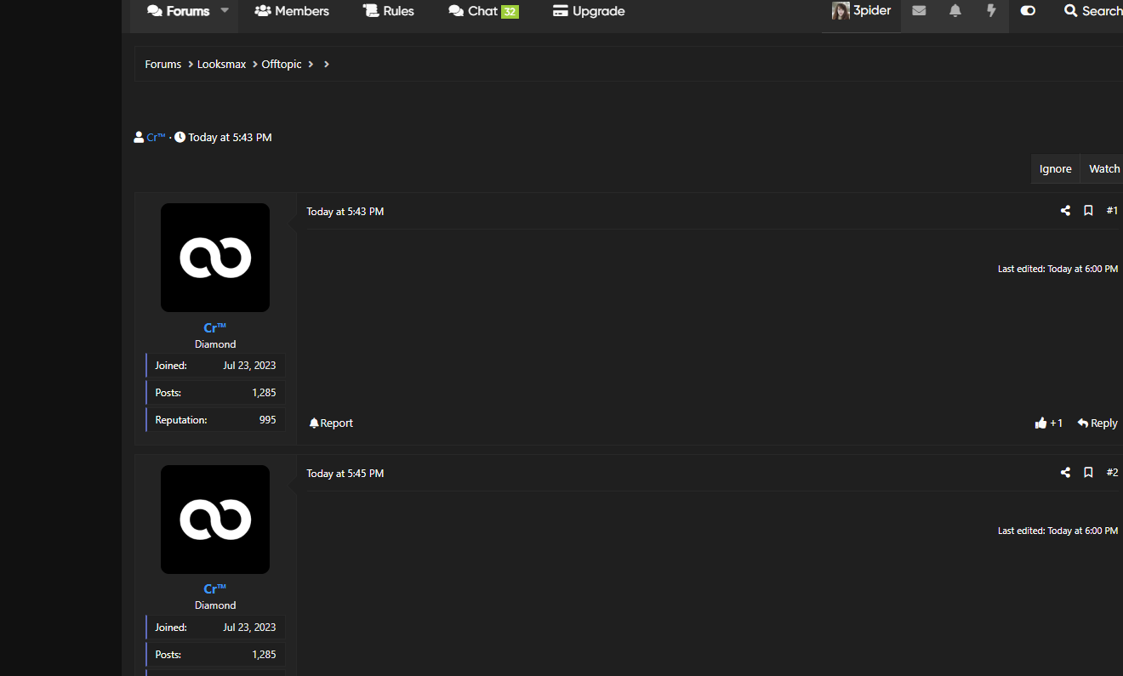Like post #1 with thumbs-up icon
Screen dimensions: 1123x676
tap(1041, 423)
